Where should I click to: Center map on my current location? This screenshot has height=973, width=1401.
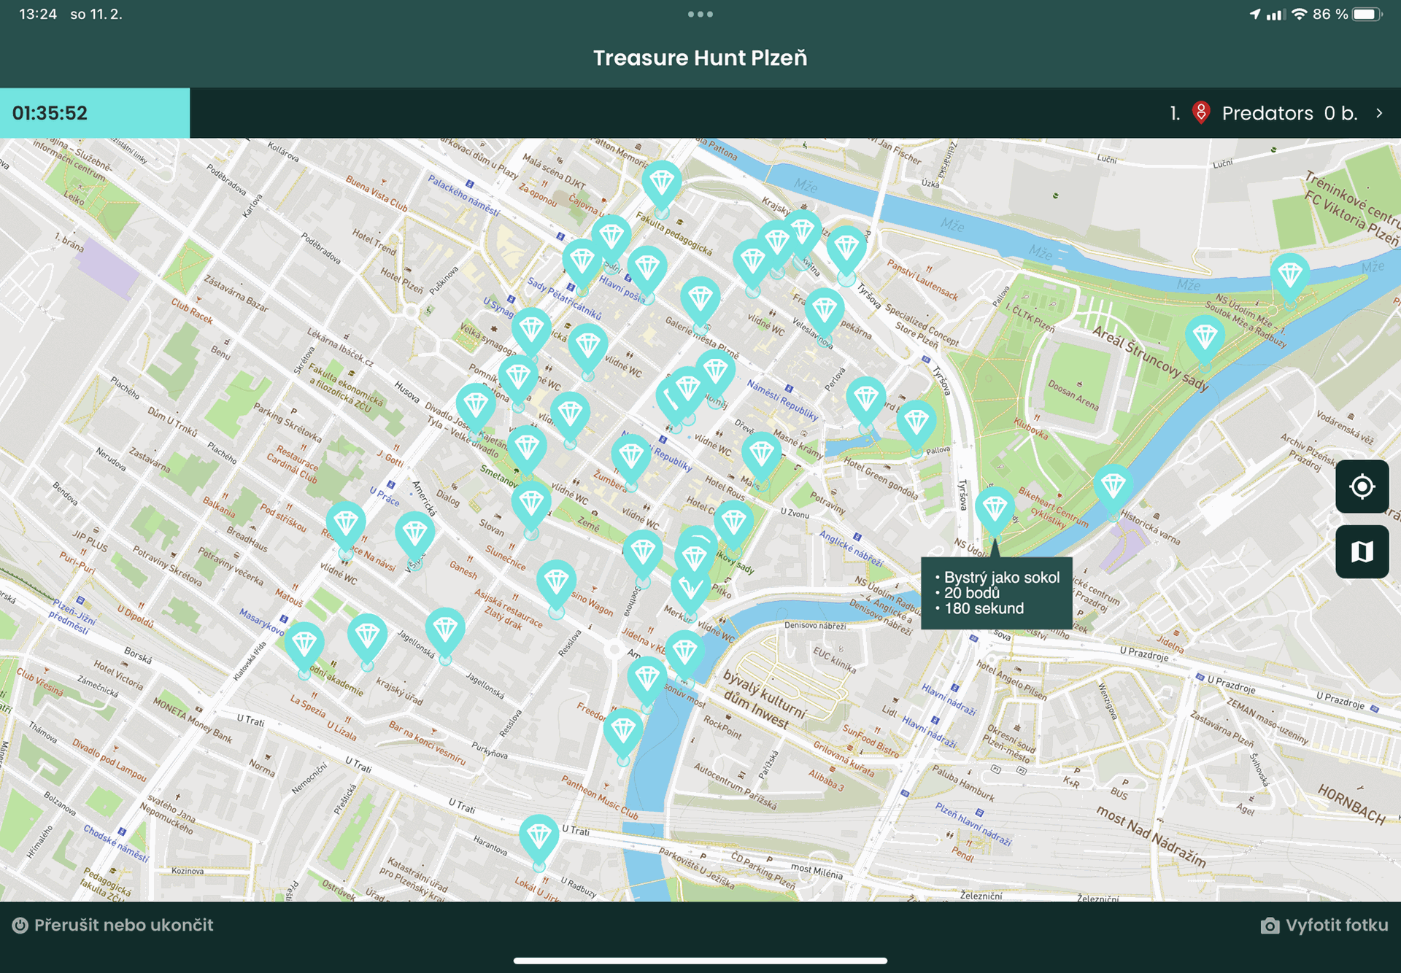coord(1362,486)
